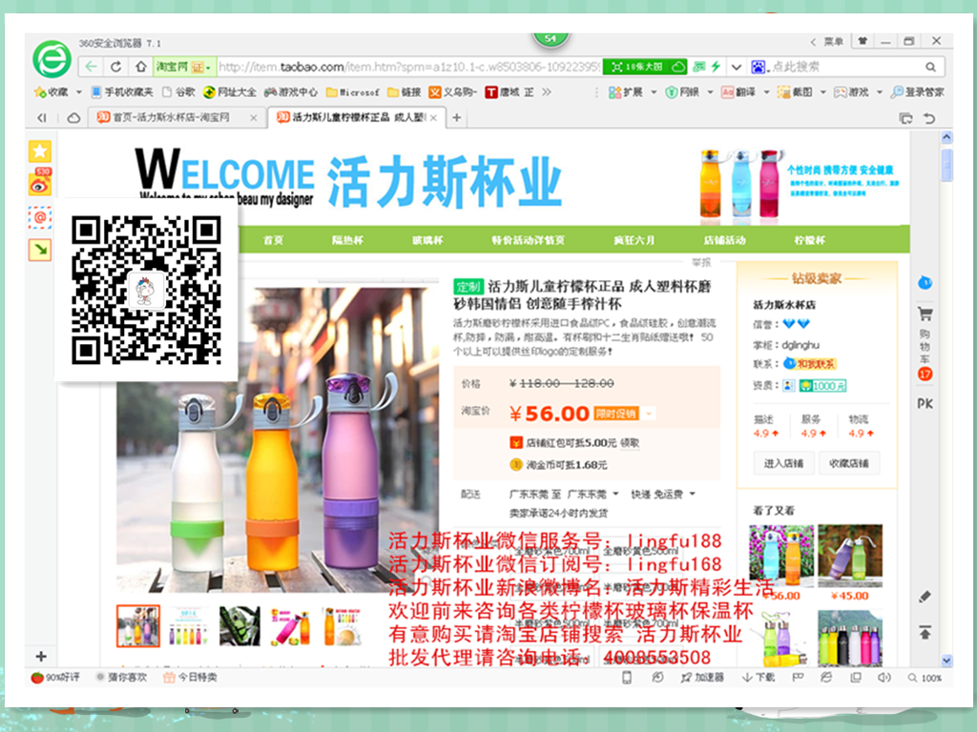Show more bookmarks with the double chevron

click(x=547, y=92)
